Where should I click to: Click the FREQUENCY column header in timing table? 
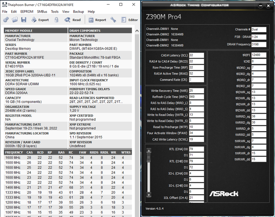pyautogui.click(x=14, y=152)
